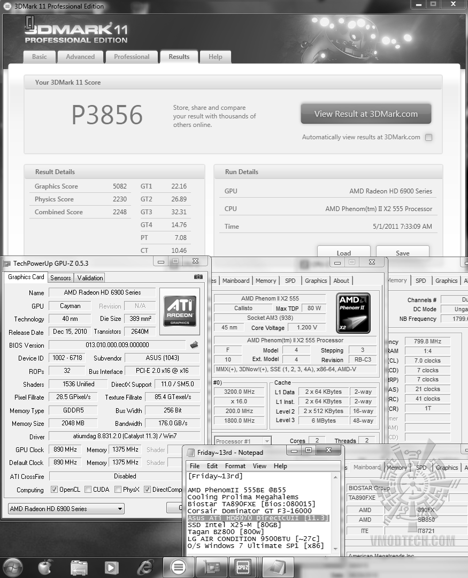Click the 3DMark 11 title bar icon
This screenshot has width=468, height=578.
7,6
